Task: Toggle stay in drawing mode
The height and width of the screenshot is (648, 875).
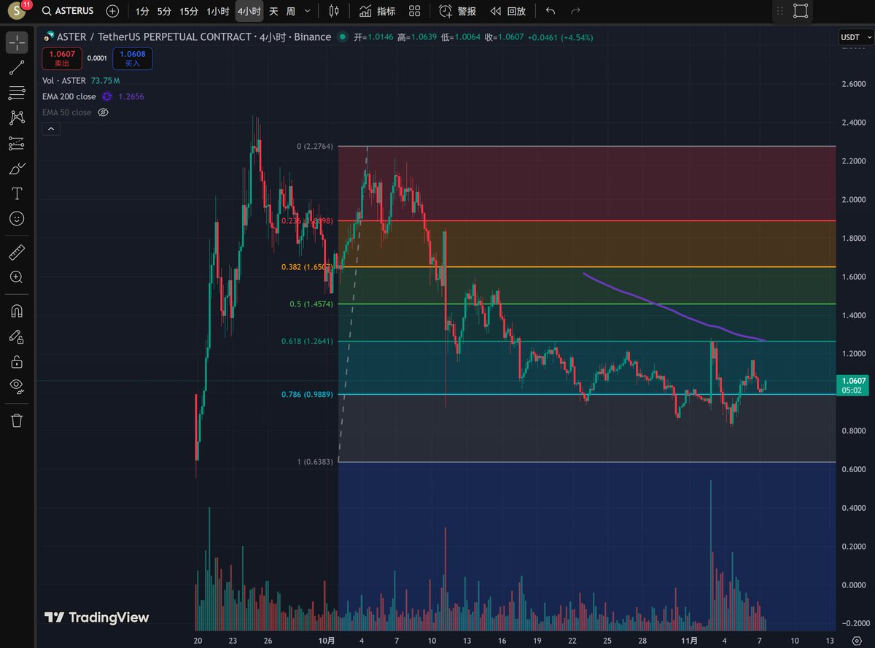Action: [x=17, y=336]
